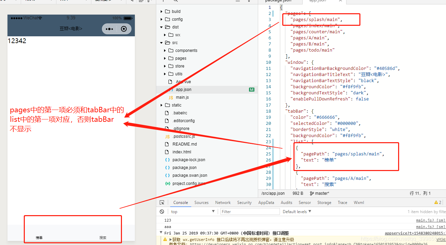The width and height of the screenshot is (446, 245).
Task: Select App.vue in the file tree
Action: point(183,82)
